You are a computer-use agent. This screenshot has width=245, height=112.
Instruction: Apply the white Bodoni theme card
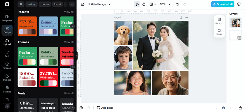27,77
